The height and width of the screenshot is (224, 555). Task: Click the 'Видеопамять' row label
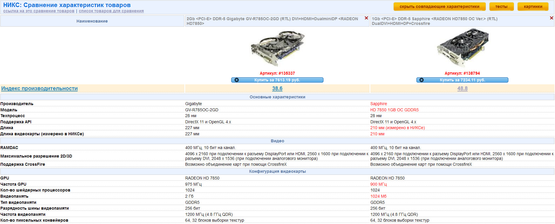click(14, 196)
